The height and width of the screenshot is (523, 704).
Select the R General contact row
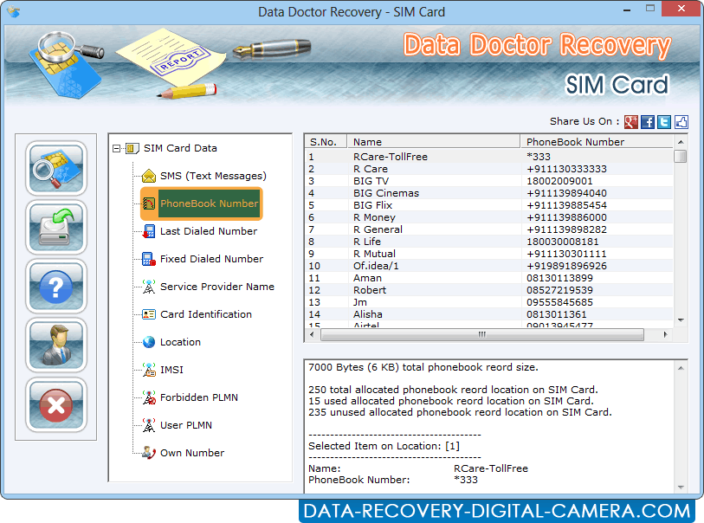(x=489, y=229)
